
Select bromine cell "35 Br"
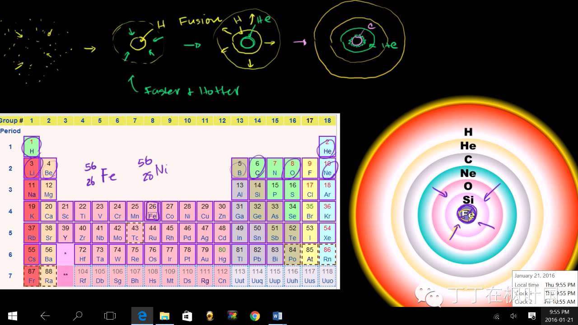click(310, 212)
